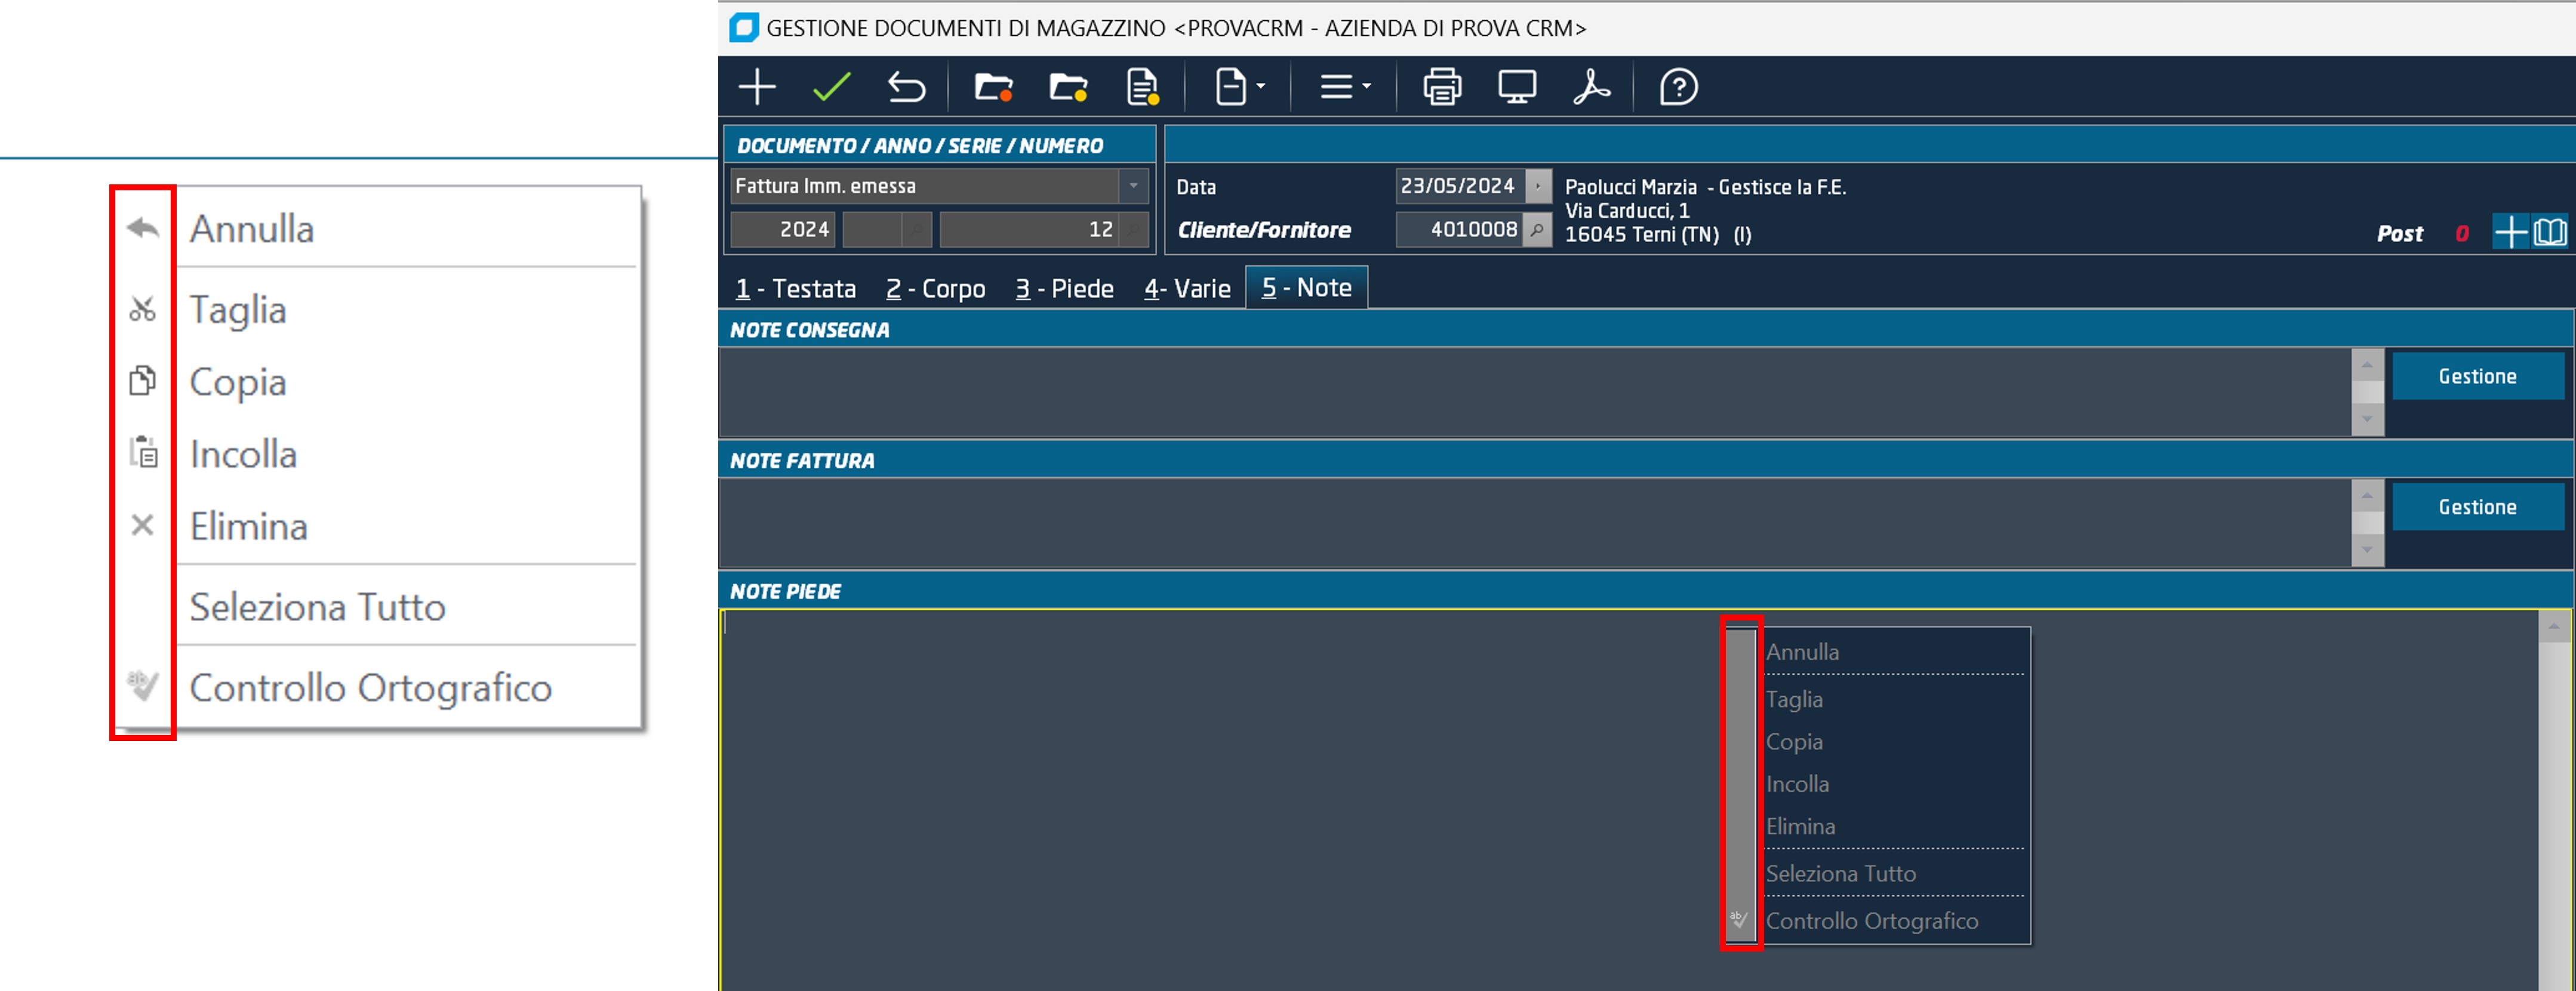Viewport: 2576px width, 991px height.
Task: Click the PDF export icon
Action: pyautogui.click(x=1591, y=87)
